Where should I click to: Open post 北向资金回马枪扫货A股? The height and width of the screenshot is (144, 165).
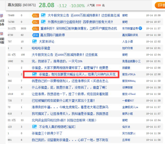click(64, 120)
